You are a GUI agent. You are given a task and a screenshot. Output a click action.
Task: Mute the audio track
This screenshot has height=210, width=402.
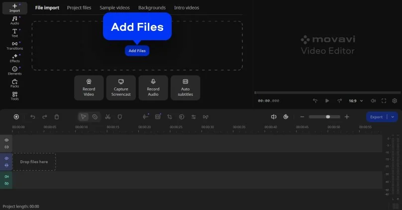point(6,177)
